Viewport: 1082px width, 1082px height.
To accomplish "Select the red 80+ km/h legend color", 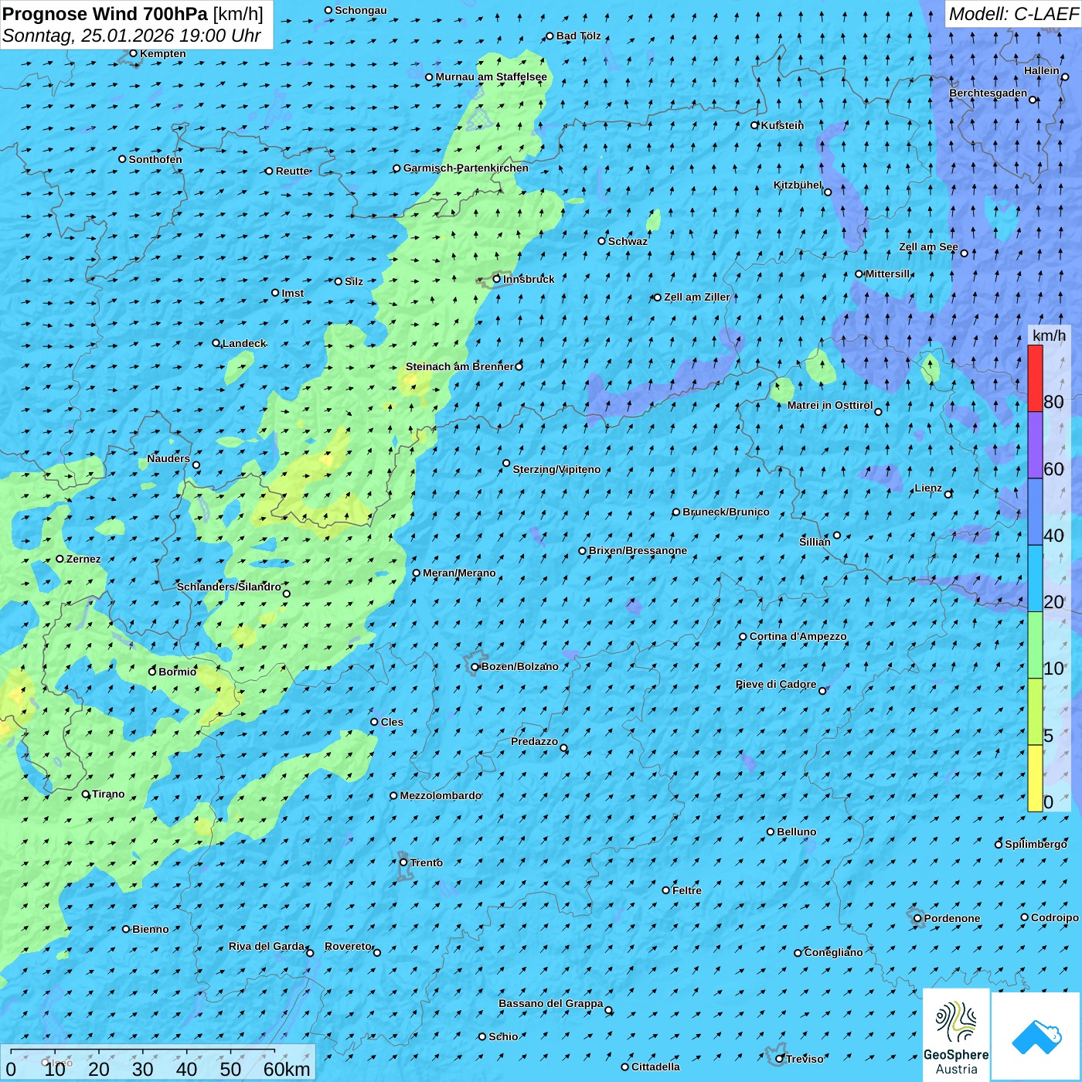I will coord(1035,378).
